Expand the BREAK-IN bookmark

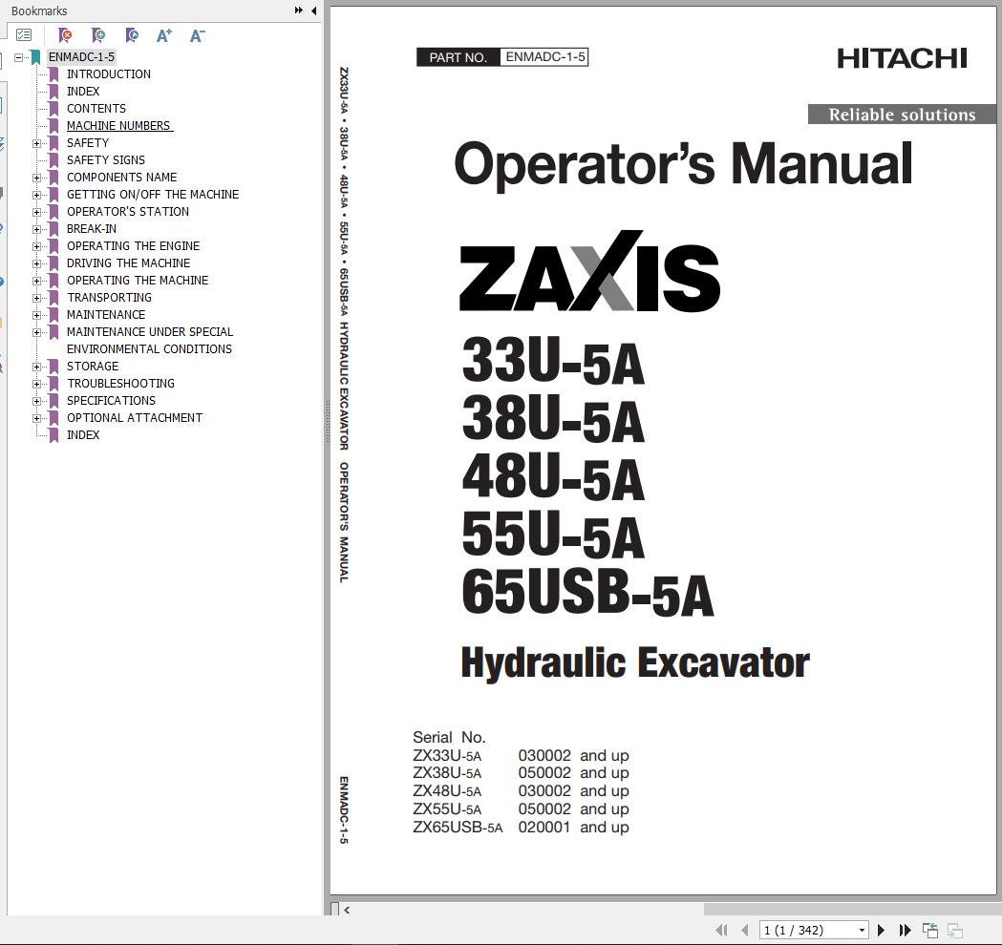pyautogui.click(x=36, y=229)
